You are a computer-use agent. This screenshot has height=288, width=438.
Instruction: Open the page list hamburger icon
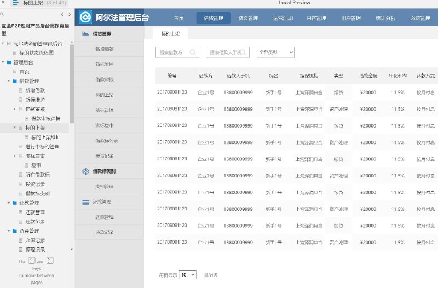click(15, 3)
